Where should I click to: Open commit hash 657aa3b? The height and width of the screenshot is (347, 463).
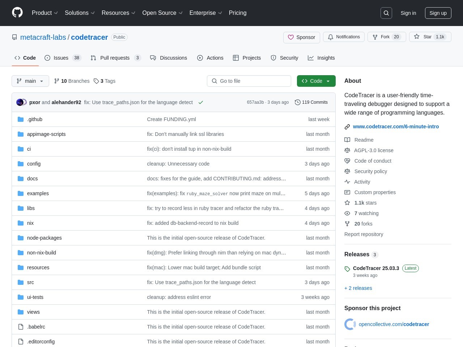pos(255,102)
